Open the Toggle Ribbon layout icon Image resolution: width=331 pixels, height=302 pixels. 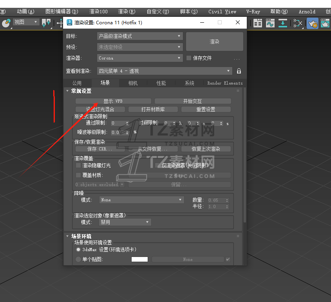click(x=257, y=23)
